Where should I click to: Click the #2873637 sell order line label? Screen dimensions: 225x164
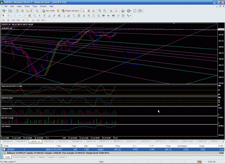[7, 28]
